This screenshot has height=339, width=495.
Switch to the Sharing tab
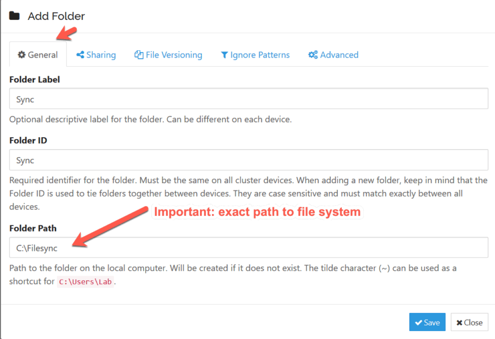click(101, 55)
